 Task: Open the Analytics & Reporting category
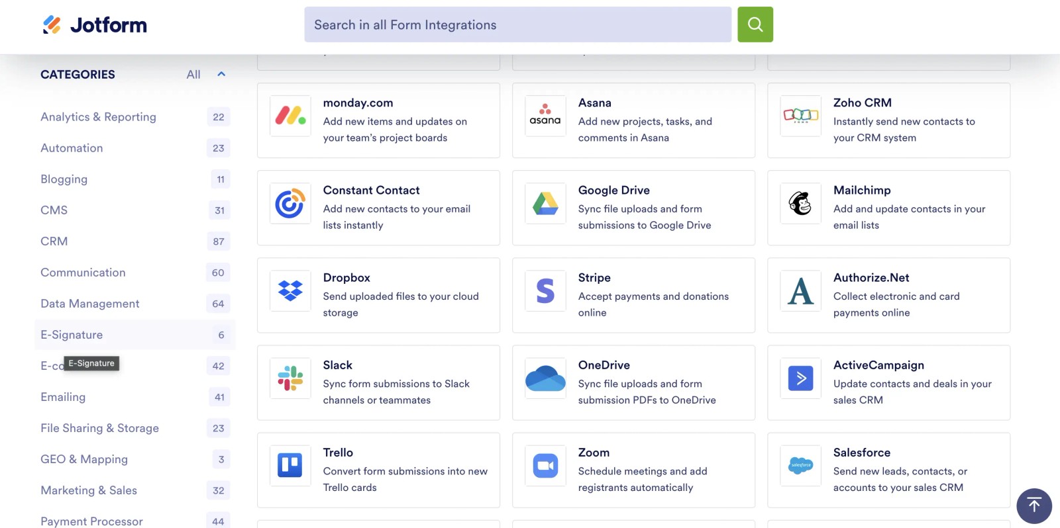pyautogui.click(x=135, y=117)
